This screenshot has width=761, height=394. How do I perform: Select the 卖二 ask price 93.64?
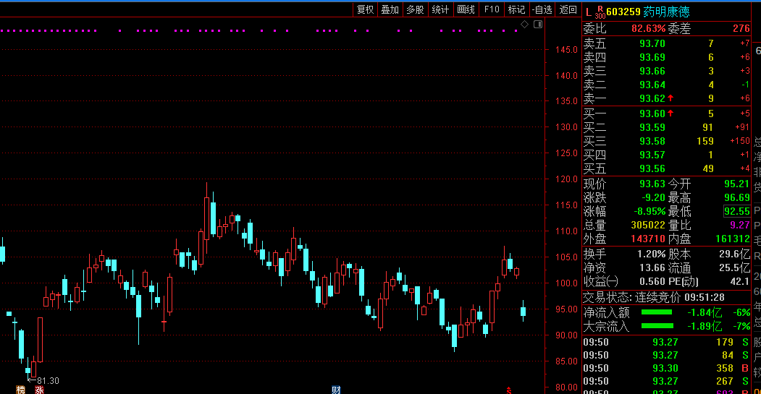pyautogui.click(x=652, y=85)
